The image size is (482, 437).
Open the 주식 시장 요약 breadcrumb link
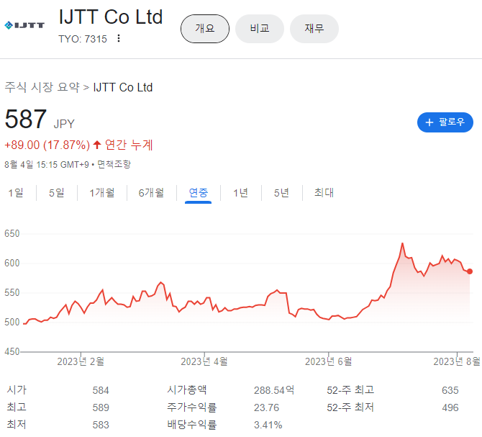(42, 87)
